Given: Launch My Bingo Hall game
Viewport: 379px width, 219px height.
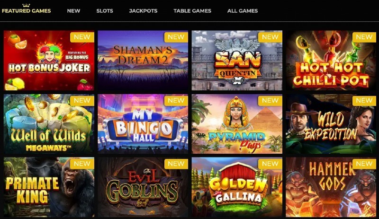Looking at the screenshot, I should (143, 124).
